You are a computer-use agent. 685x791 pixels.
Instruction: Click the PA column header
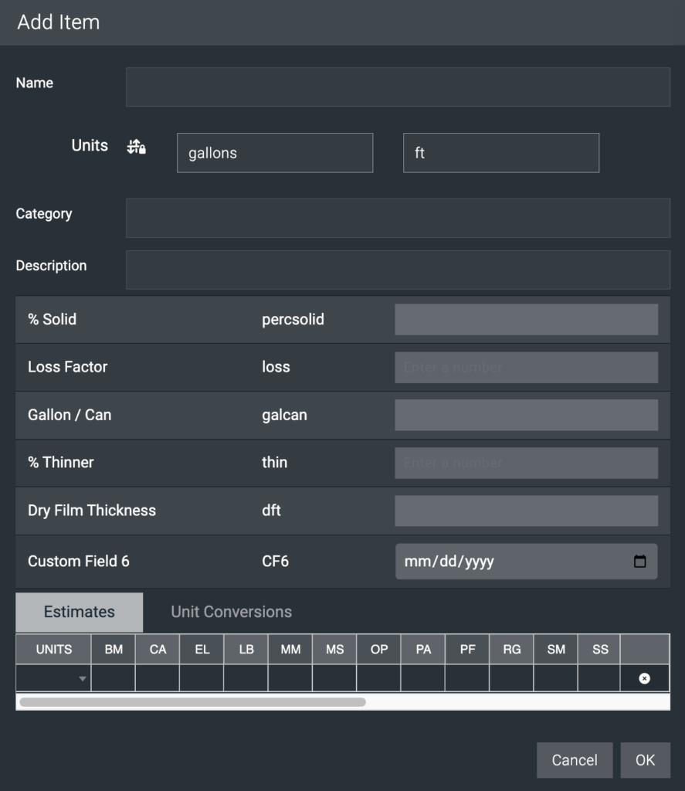point(423,649)
